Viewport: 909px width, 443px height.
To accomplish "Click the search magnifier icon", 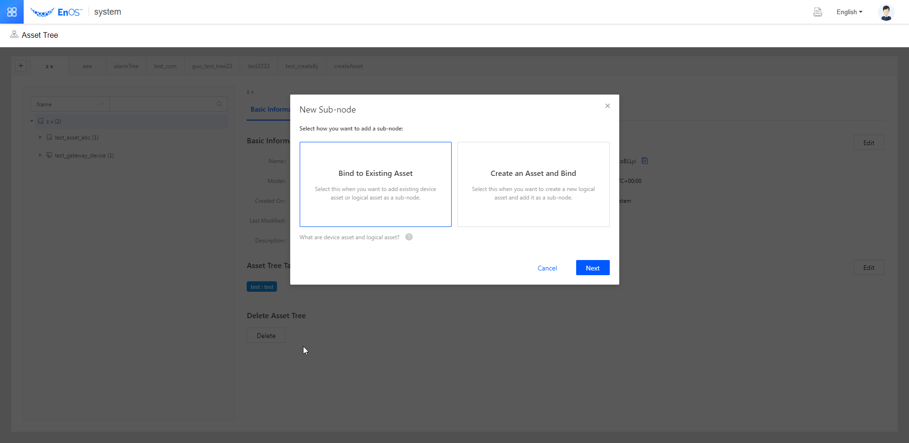I will pos(219,104).
